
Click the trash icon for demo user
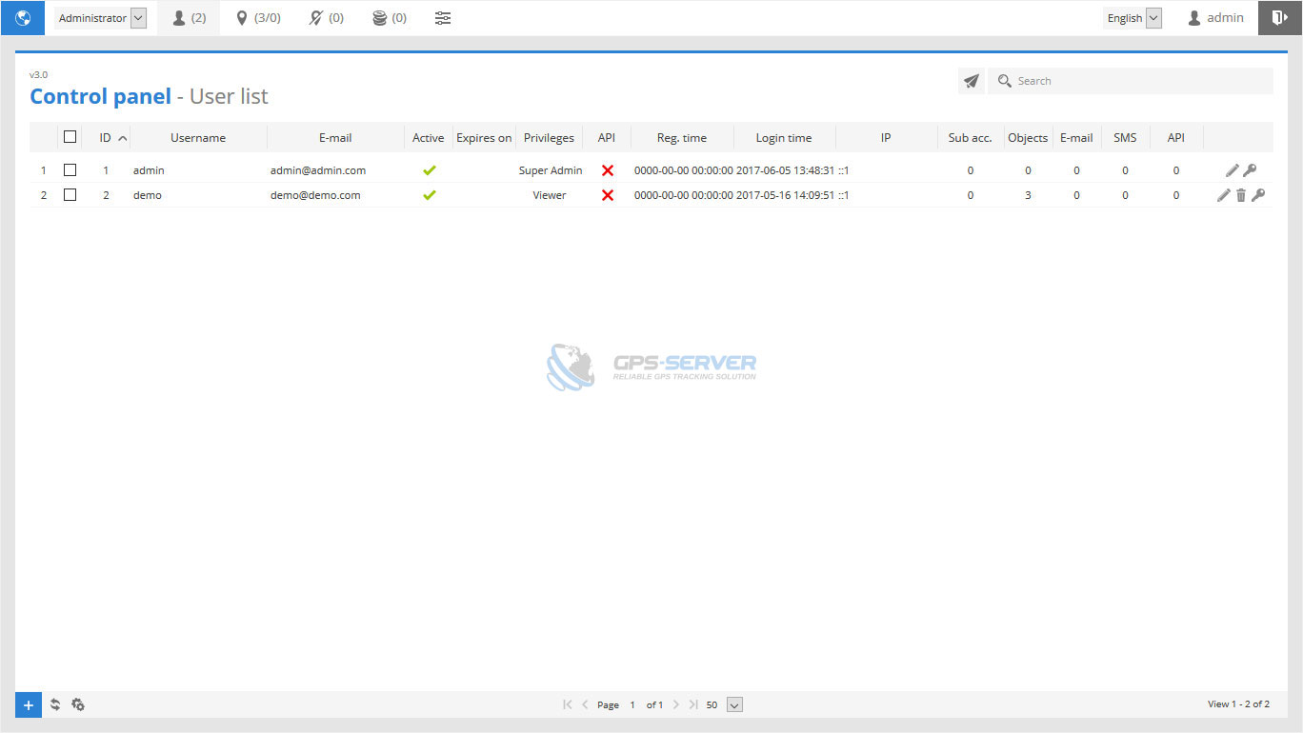click(x=1240, y=195)
